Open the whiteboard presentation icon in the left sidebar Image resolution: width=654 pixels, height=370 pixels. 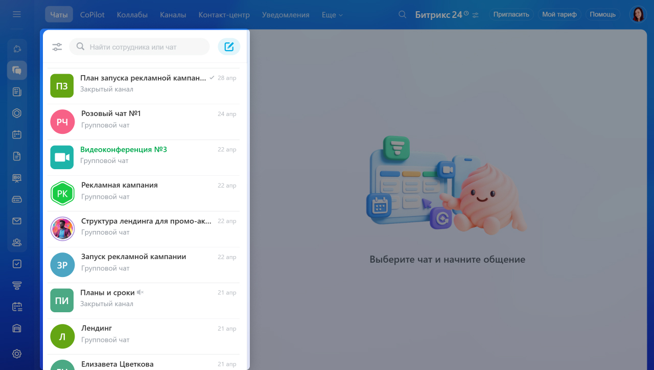coord(17,178)
